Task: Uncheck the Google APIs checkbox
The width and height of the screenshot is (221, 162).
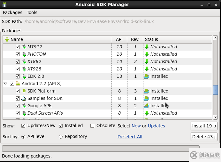Action: (18, 106)
